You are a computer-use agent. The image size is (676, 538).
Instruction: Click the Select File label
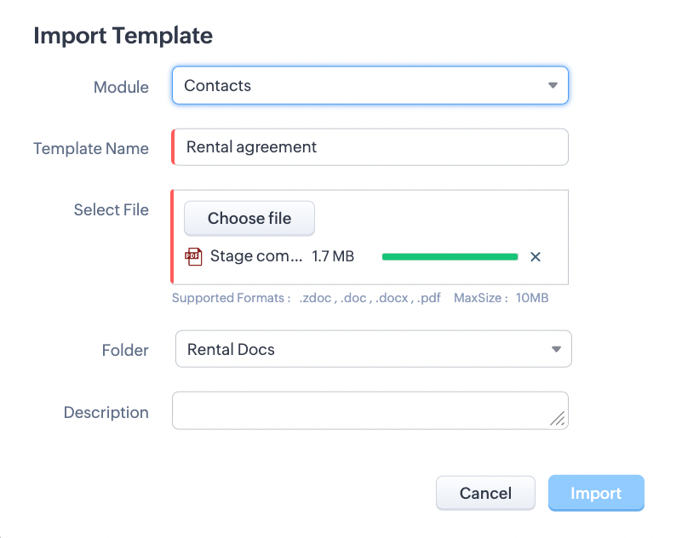coord(111,209)
